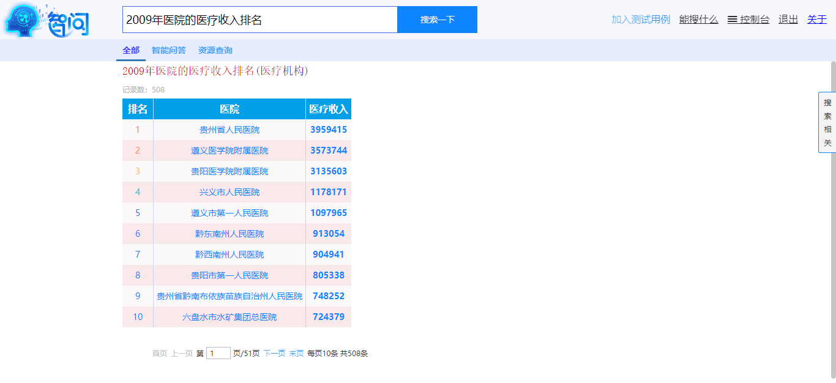Click the 能搜什么 link
Screen dimensions: 836x383
click(x=698, y=19)
